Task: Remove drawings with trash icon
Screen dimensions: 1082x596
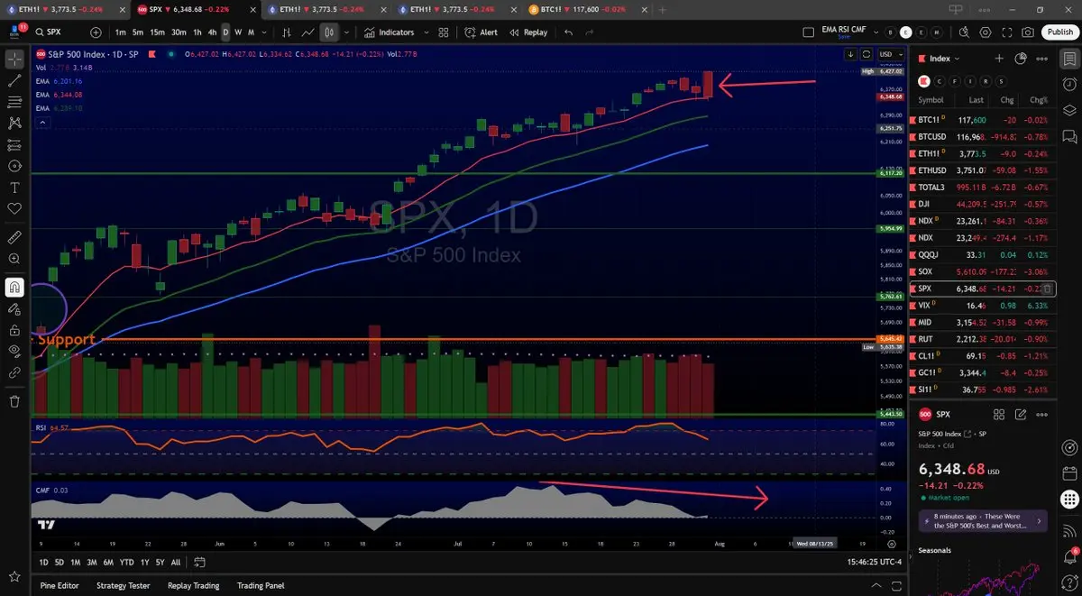Action: click(14, 401)
